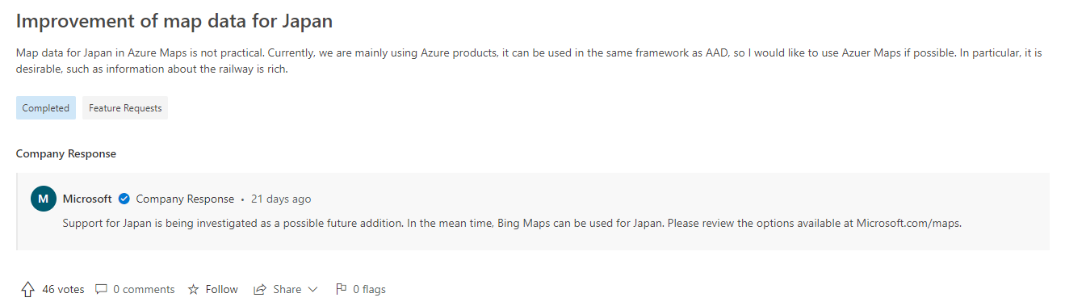Open the round M avatar of Microsoft
The width and height of the screenshot is (1065, 306).
44,199
